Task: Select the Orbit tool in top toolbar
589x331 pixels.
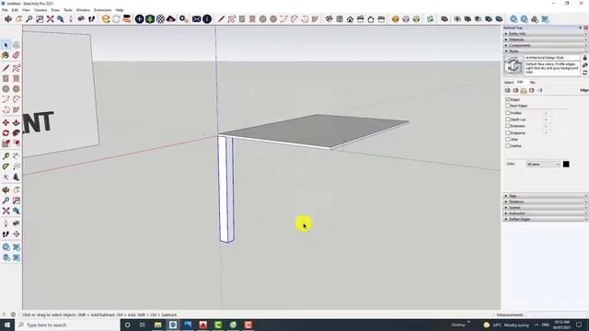Action: [8, 18]
